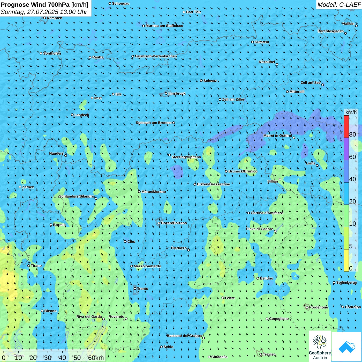Image resolution: width=362 pixels, height=362 pixels.
Task: Choose the Trento city label
Action: tap(143, 289)
